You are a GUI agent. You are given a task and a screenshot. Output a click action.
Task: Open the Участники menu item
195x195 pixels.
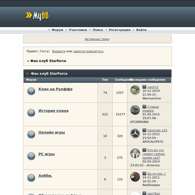click(78, 30)
